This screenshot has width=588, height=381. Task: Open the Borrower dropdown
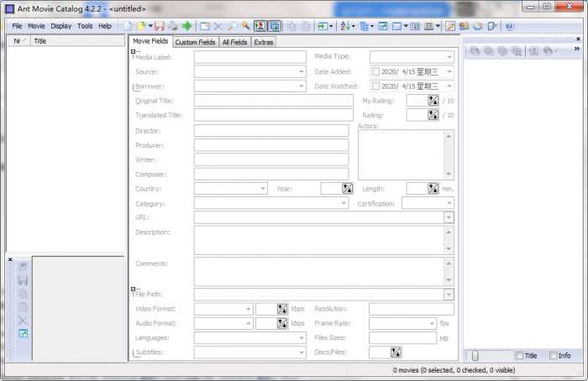(301, 86)
